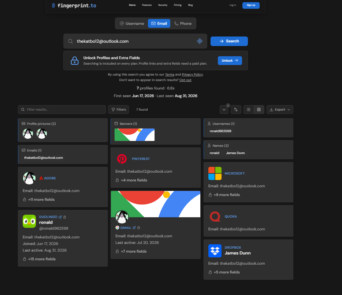Screen dimensions: 342x295
Task: Expand the Export dropdown
Action: [280, 110]
